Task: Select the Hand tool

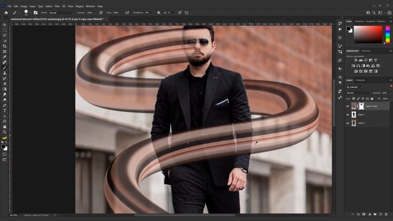Action: pos(4,127)
